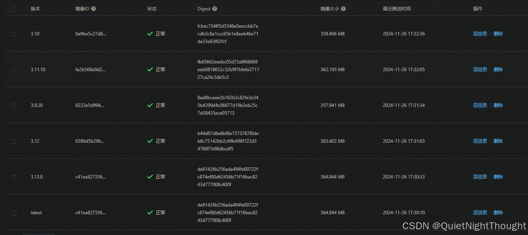This screenshot has height=235, width=528.
Task: Click help icon beside Digest header
Action: [215, 9]
